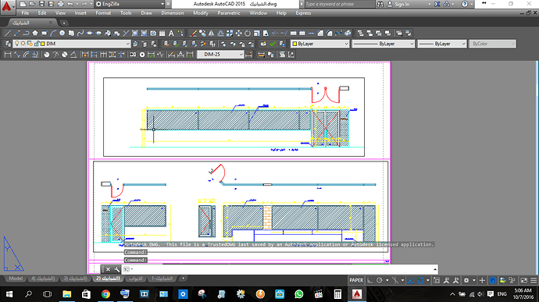Toggle object snap in status bar
This screenshot has width=539, height=302.
pos(420,280)
